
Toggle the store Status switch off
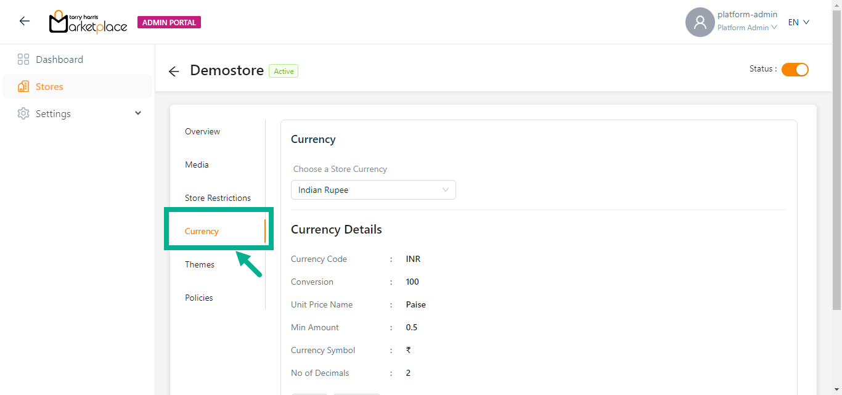[795, 70]
